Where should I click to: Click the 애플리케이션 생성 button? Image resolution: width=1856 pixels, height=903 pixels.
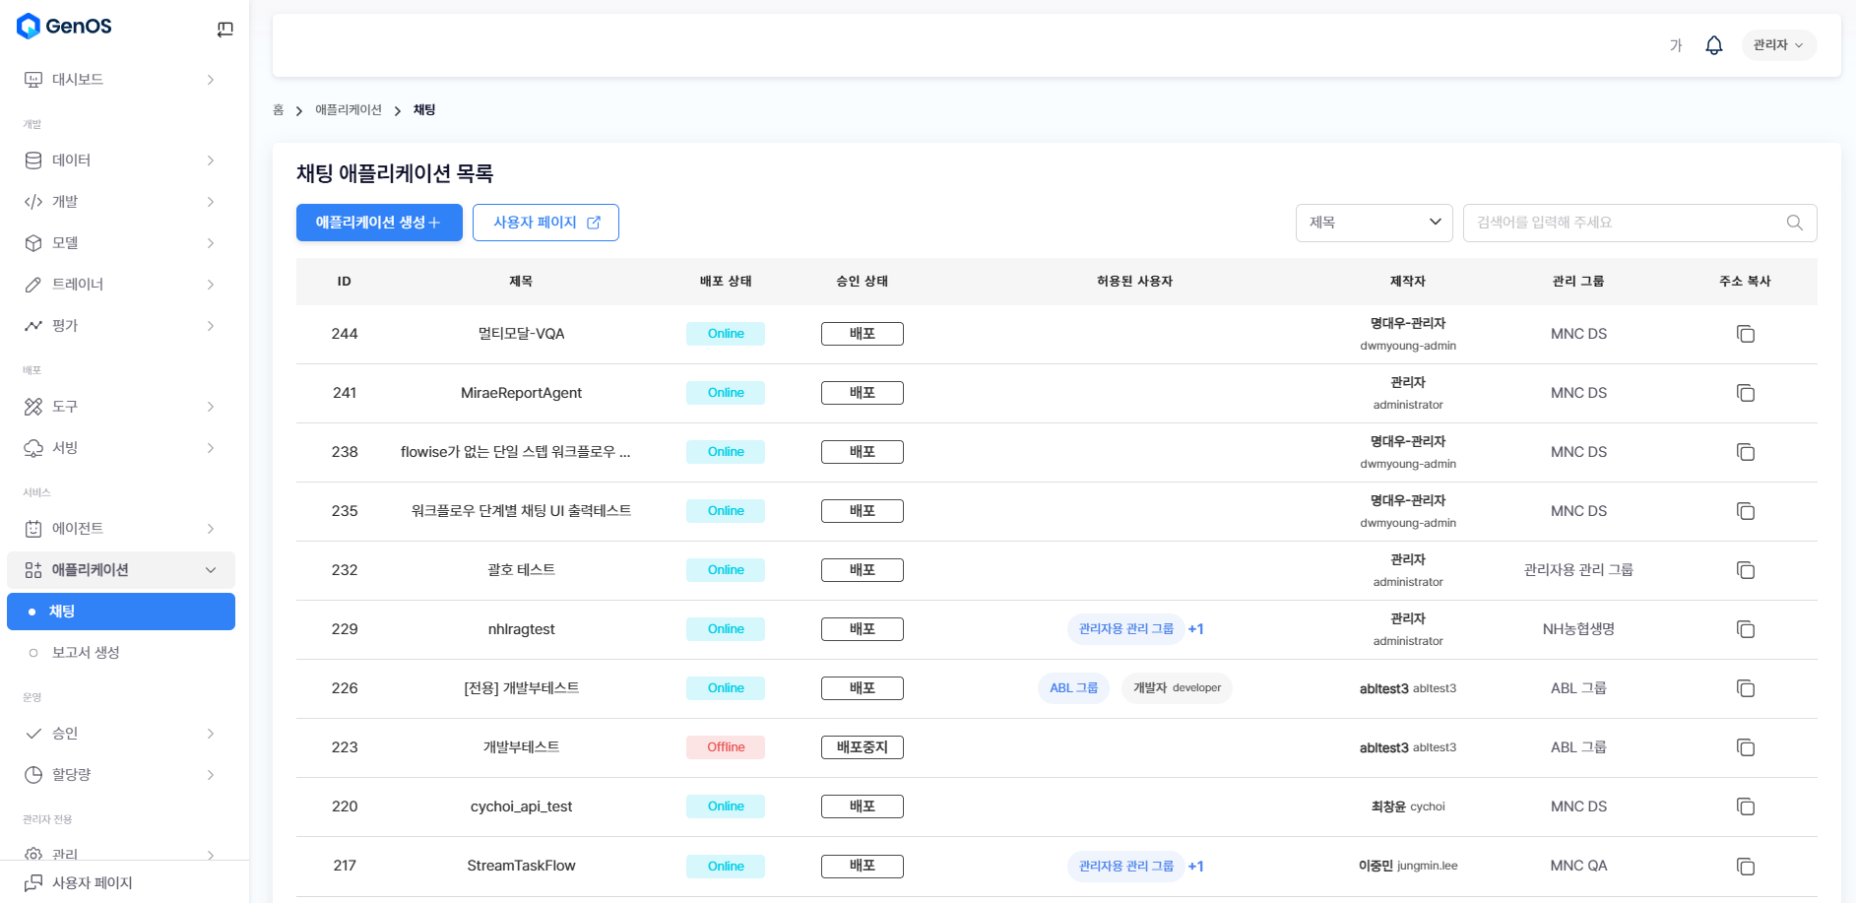point(379,223)
